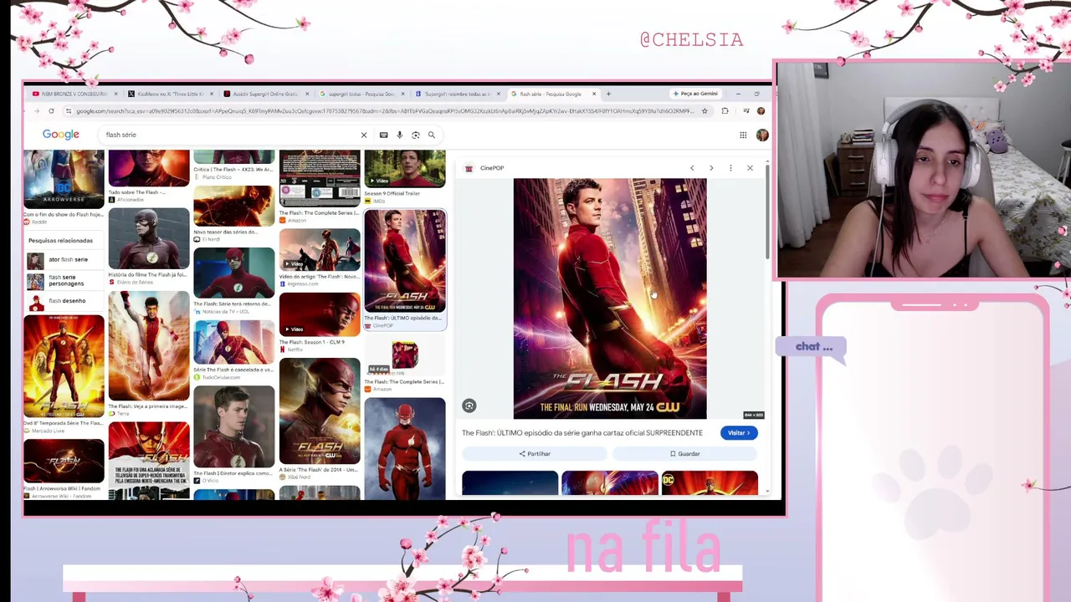
Task: Bookmark this page with the star
Action: (x=705, y=111)
